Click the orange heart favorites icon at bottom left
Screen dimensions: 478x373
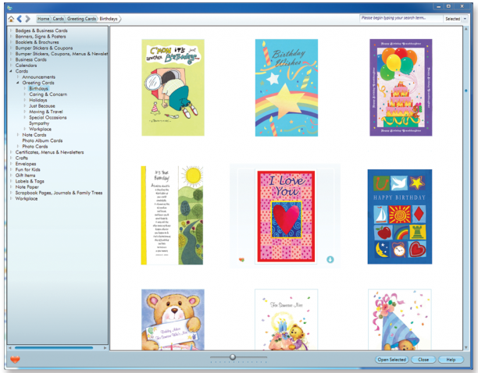click(x=15, y=359)
